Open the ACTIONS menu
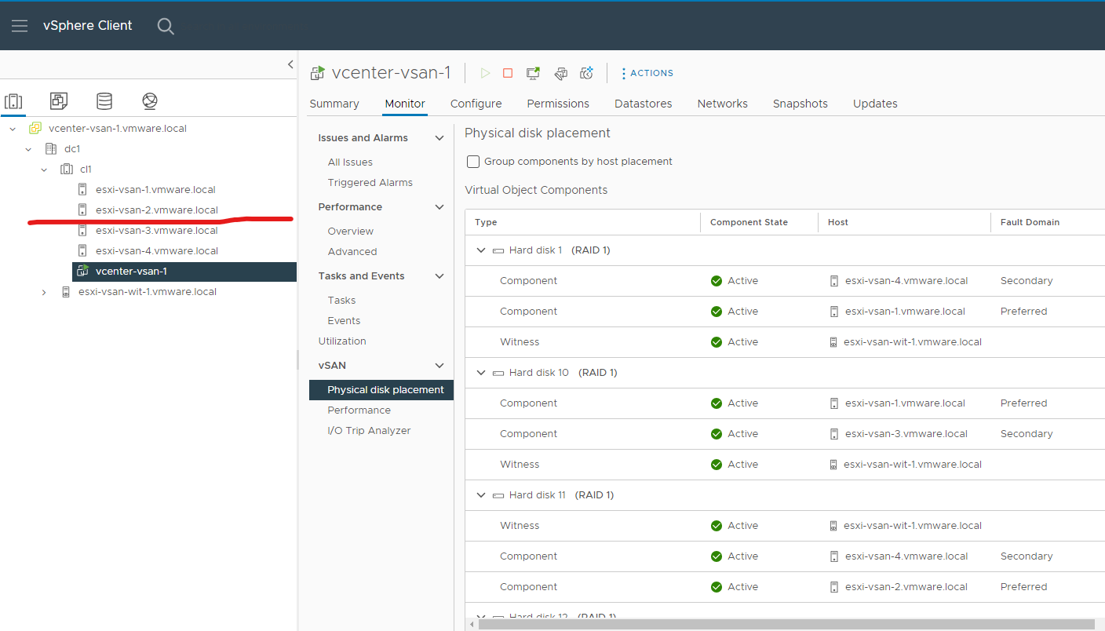This screenshot has width=1105, height=631. 647,73
